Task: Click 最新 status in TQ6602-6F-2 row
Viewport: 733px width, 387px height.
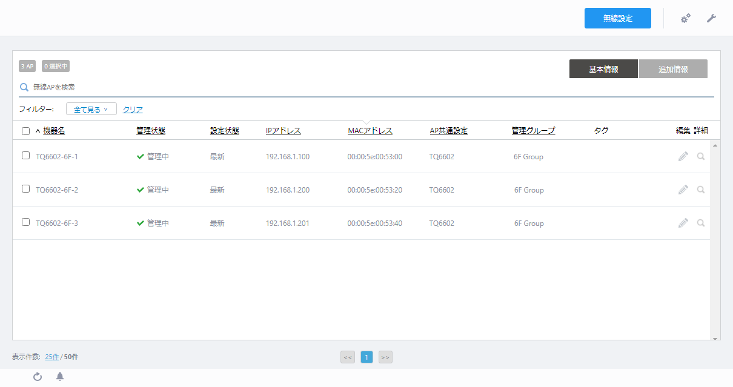Action: [x=217, y=190]
